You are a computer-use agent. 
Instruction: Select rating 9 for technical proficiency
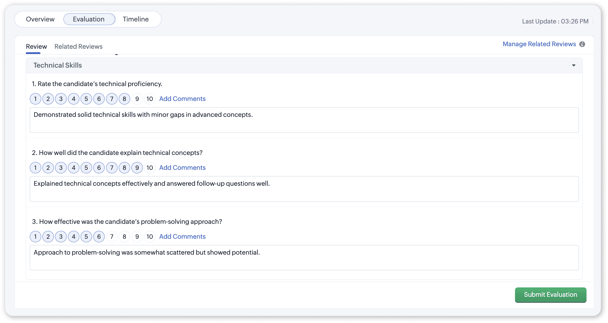(137, 99)
